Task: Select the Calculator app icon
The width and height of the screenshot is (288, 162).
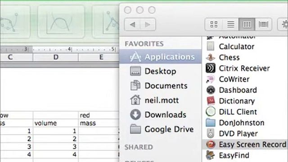Action: [211, 46]
